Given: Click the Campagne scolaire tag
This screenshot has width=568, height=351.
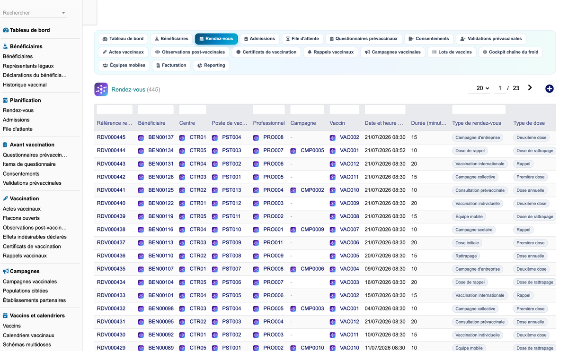Looking at the screenshot, I should (474, 230).
